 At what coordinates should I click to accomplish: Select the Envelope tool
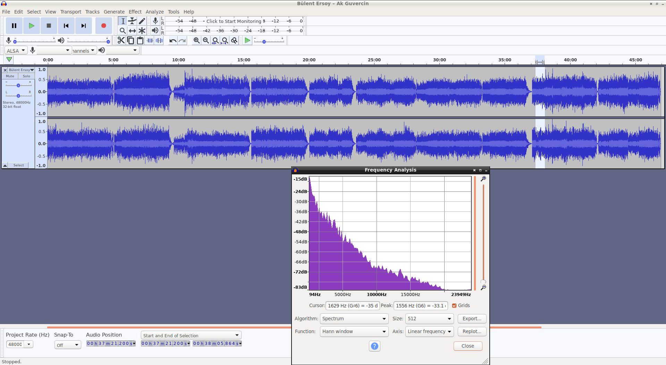coord(132,21)
